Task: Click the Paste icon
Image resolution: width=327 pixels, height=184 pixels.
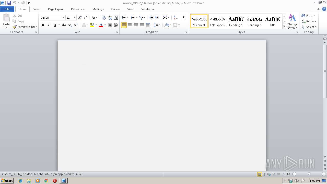Action: 6,18
